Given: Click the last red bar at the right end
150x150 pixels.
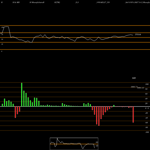Looking at the screenshot, I should click(x=133, y=115).
